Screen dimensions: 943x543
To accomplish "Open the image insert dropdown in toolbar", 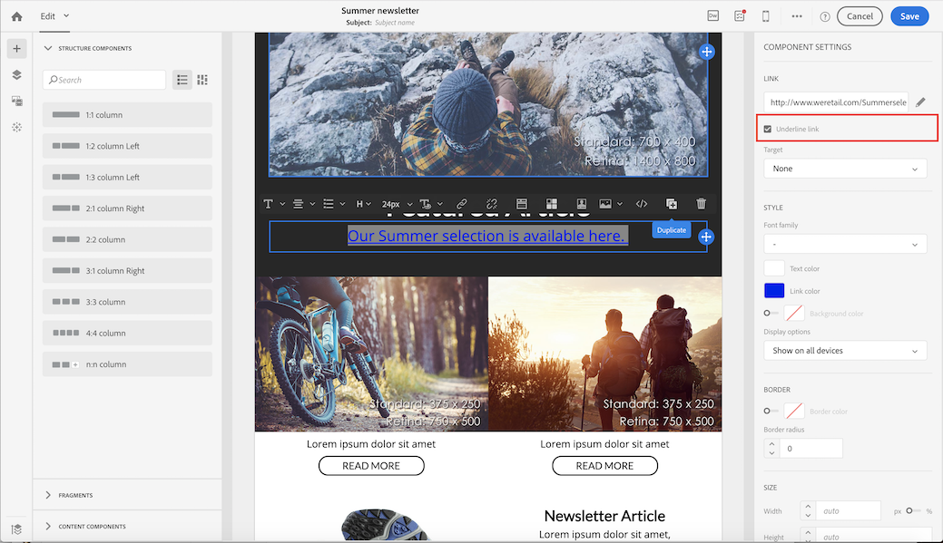I will coord(611,204).
